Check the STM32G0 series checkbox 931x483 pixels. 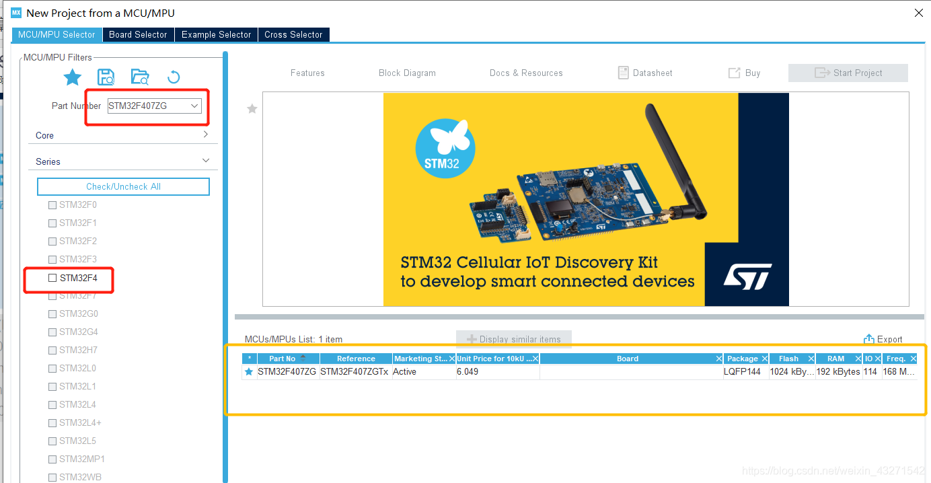click(x=52, y=313)
